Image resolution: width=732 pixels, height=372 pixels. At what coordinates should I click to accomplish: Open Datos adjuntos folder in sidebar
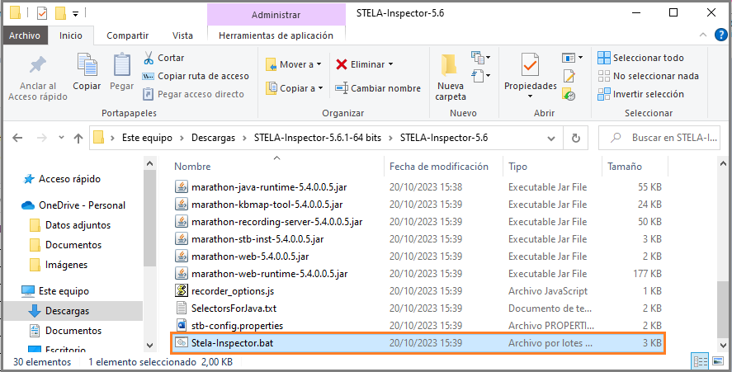[x=78, y=225]
